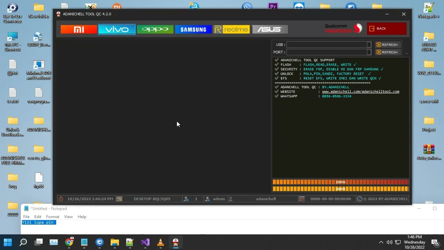Screen dimensions: 444x250
Task: Select the New folder desktop icon
Action: click(x=39, y=11)
